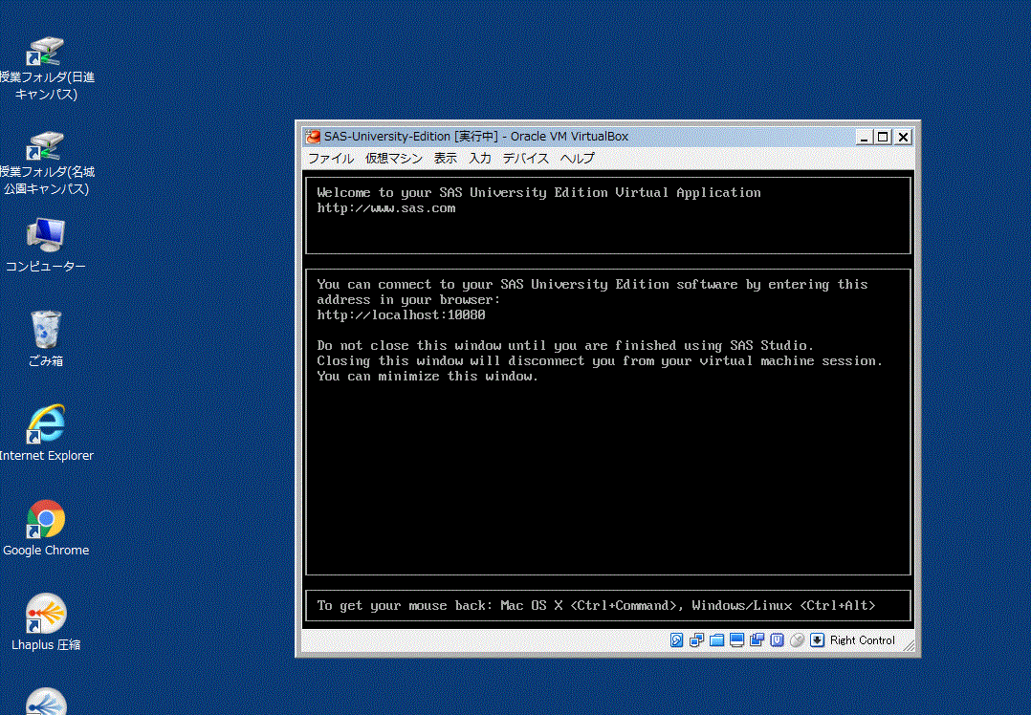Select the ごみ箱 recycle bin icon
The height and width of the screenshot is (715, 1031).
tap(46, 339)
